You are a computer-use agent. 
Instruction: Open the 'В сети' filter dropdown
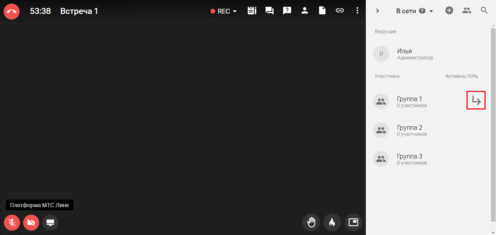415,11
